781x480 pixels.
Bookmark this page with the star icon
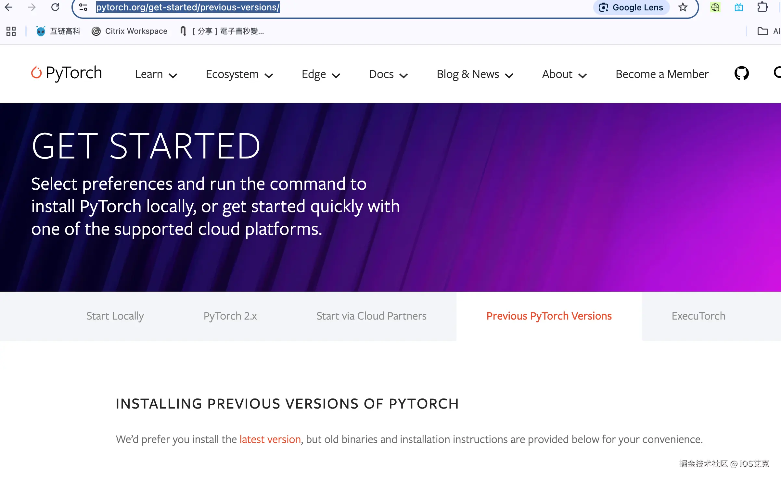(683, 7)
